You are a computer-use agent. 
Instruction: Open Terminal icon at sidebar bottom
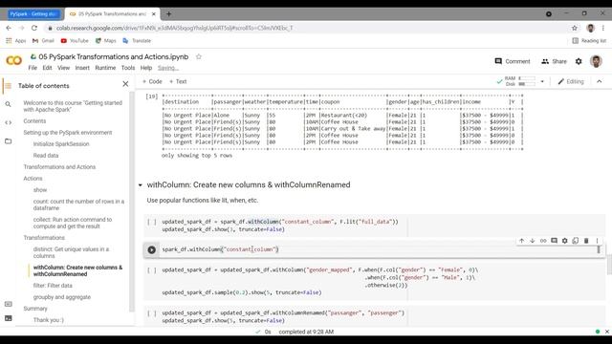tap(8, 318)
